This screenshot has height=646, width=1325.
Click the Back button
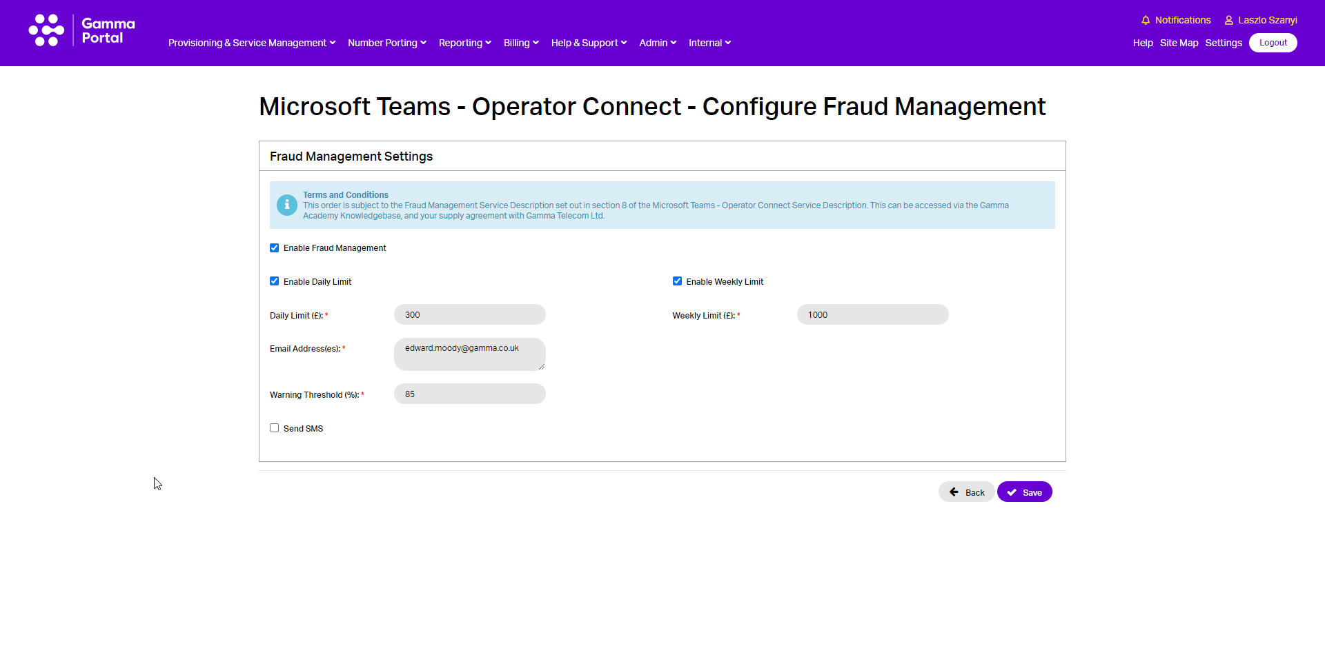[966, 492]
